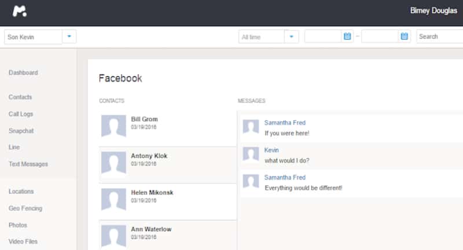Select Helen Mikonsk contact name
This screenshot has height=250, width=463.
152,193
